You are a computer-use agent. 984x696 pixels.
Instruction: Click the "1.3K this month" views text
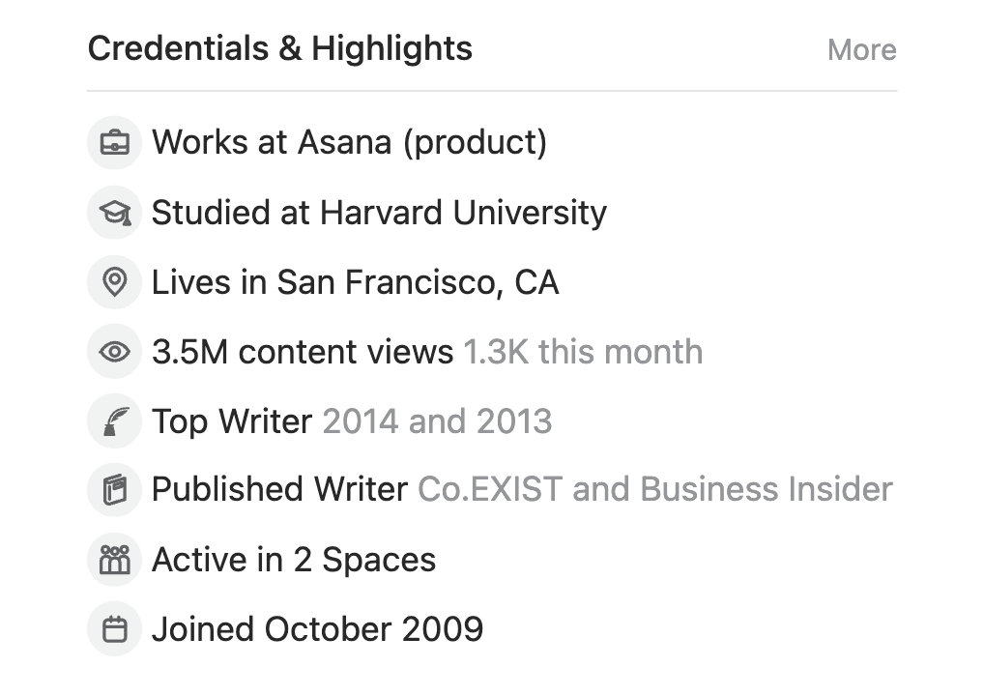point(583,352)
